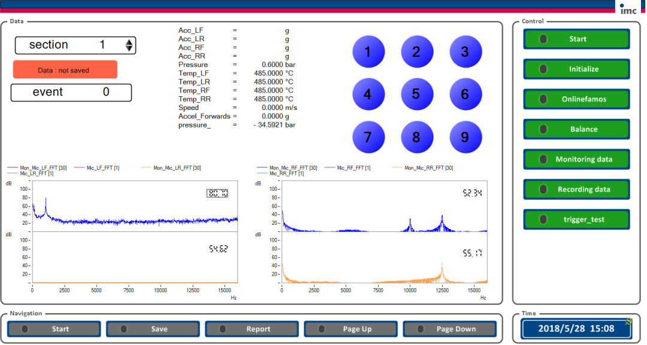Screen dimensions: 647x345
Task: Click the Accel_Forwards 0.0000 g reading
Action: pyautogui.click(x=234, y=117)
